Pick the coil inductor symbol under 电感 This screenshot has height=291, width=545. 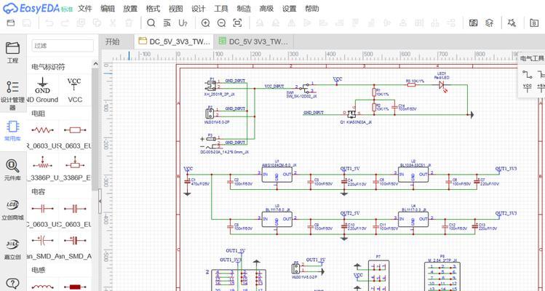[42, 287]
